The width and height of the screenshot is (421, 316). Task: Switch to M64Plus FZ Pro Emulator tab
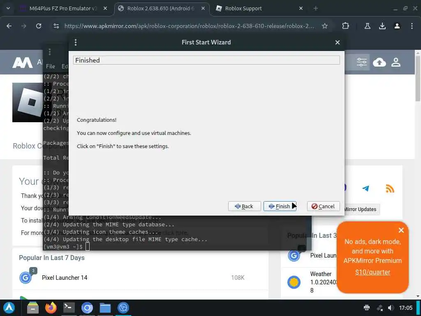63,8
